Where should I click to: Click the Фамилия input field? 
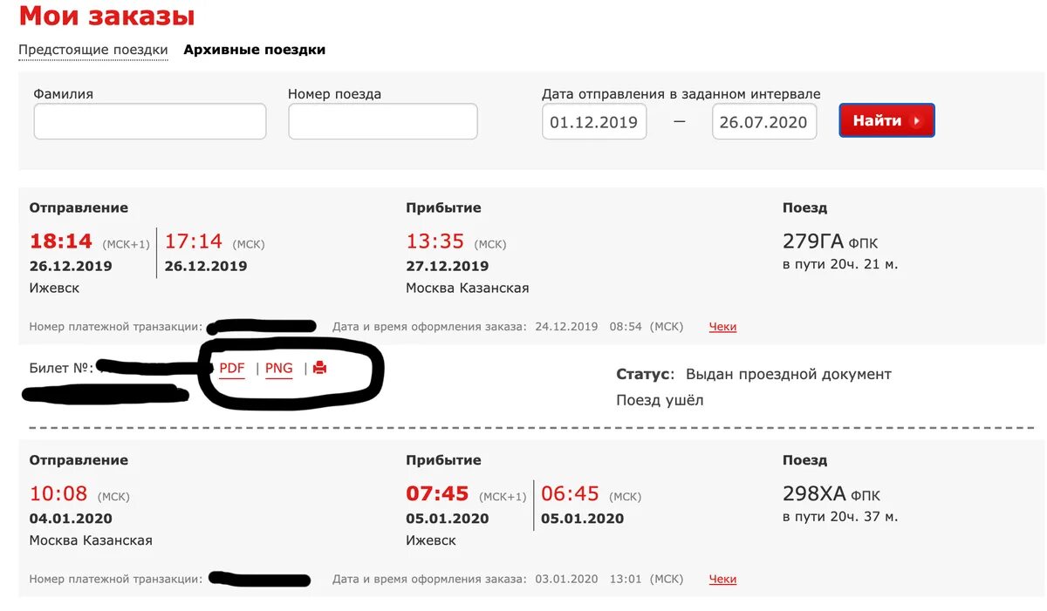pos(150,121)
